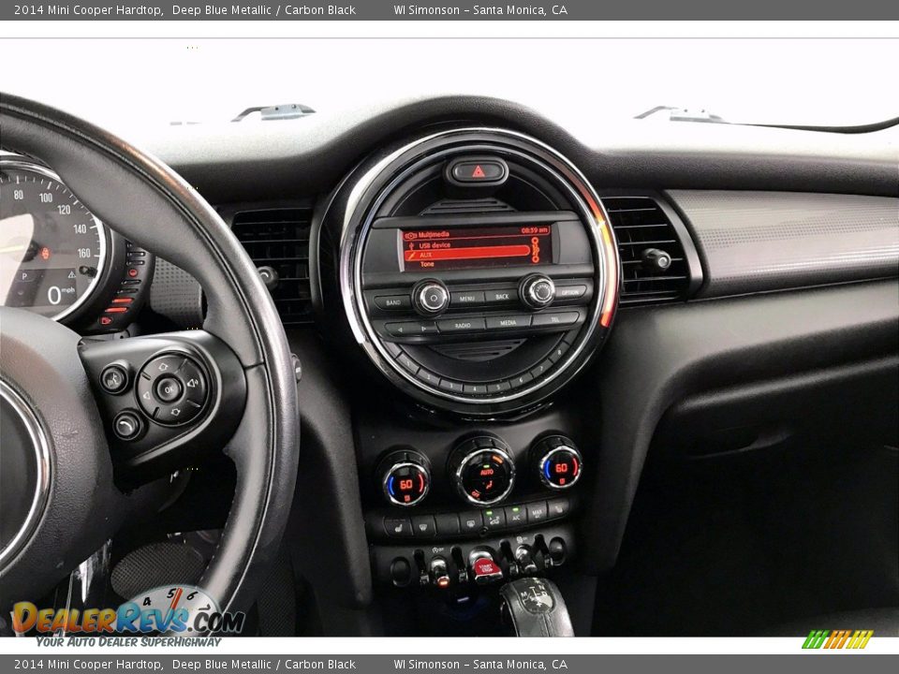Toggle the driver seat heating button

tap(398, 525)
